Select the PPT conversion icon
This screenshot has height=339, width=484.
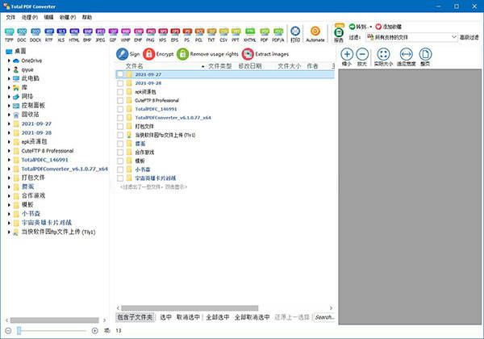236,34
